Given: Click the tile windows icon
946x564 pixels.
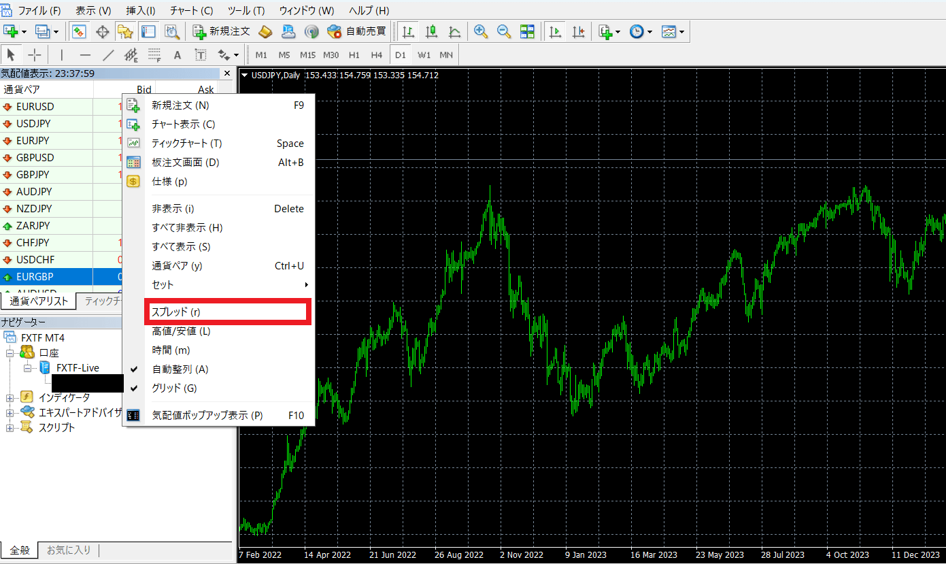Looking at the screenshot, I should pyautogui.click(x=527, y=31).
